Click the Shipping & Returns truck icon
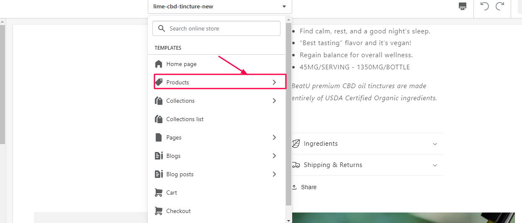This screenshot has height=223, width=522. click(296, 165)
